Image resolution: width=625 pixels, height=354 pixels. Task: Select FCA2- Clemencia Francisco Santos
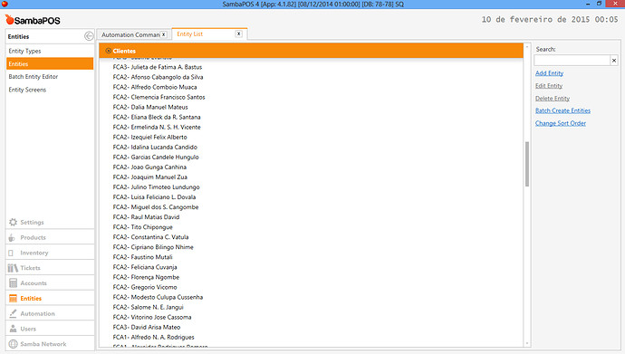click(159, 97)
